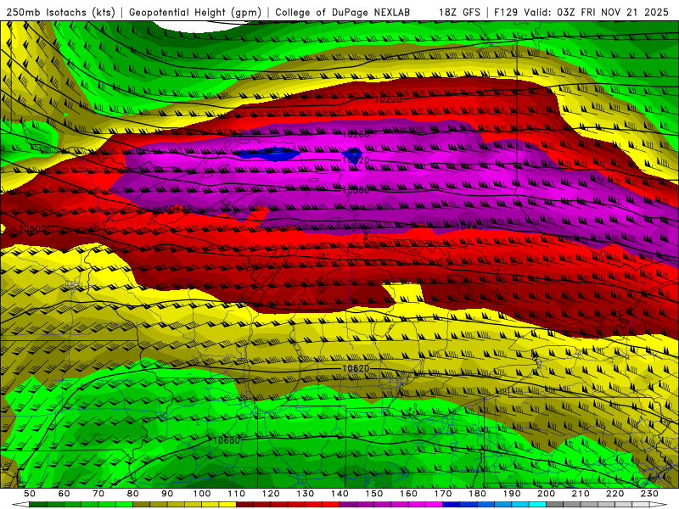Click the color bar label 110
This screenshot has width=679, height=509.
236,494
